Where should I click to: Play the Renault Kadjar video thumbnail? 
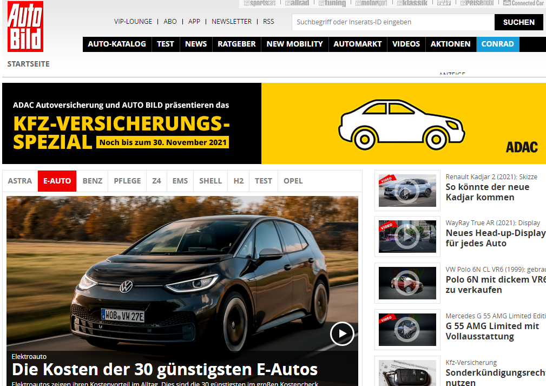pos(407,191)
